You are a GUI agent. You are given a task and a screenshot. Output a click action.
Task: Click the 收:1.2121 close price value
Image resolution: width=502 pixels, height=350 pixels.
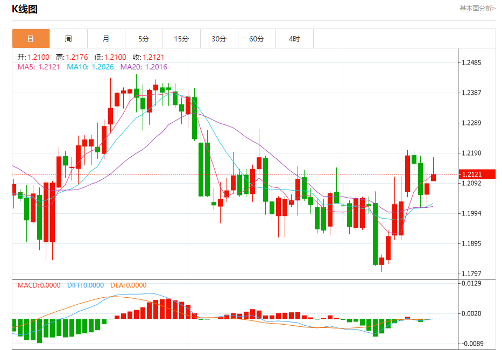click(149, 57)
